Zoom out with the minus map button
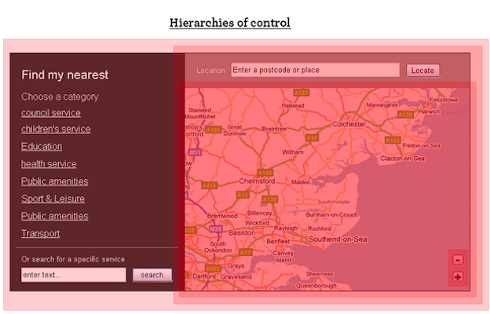 (458, 260)
